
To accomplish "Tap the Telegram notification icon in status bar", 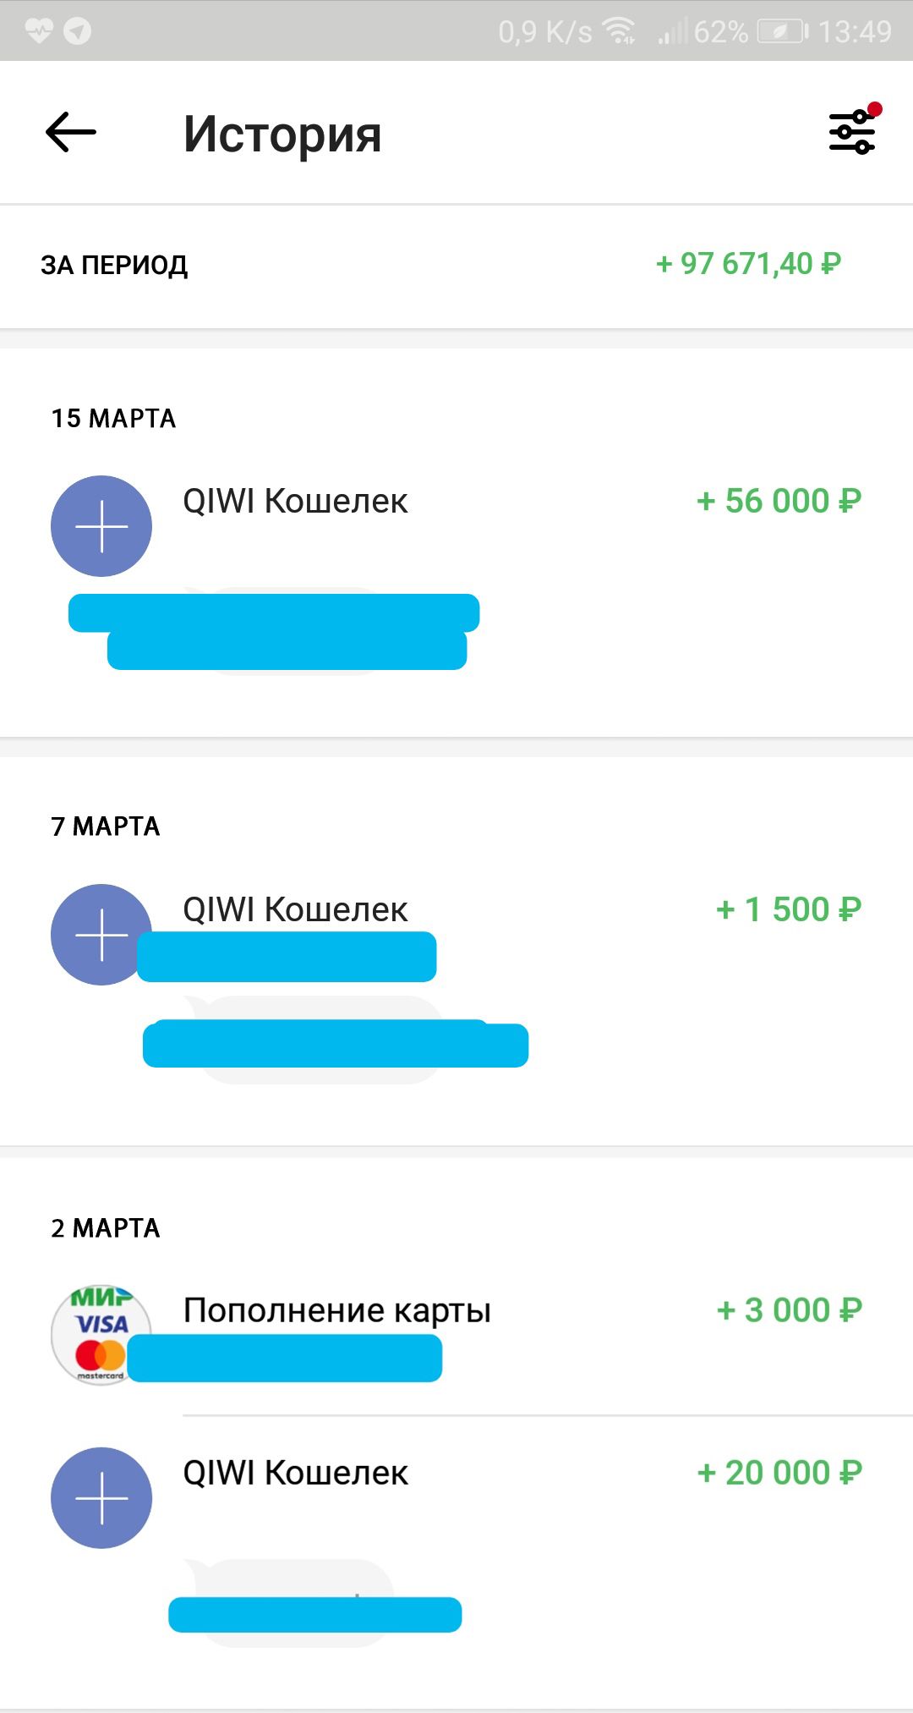I will point(77,31).
